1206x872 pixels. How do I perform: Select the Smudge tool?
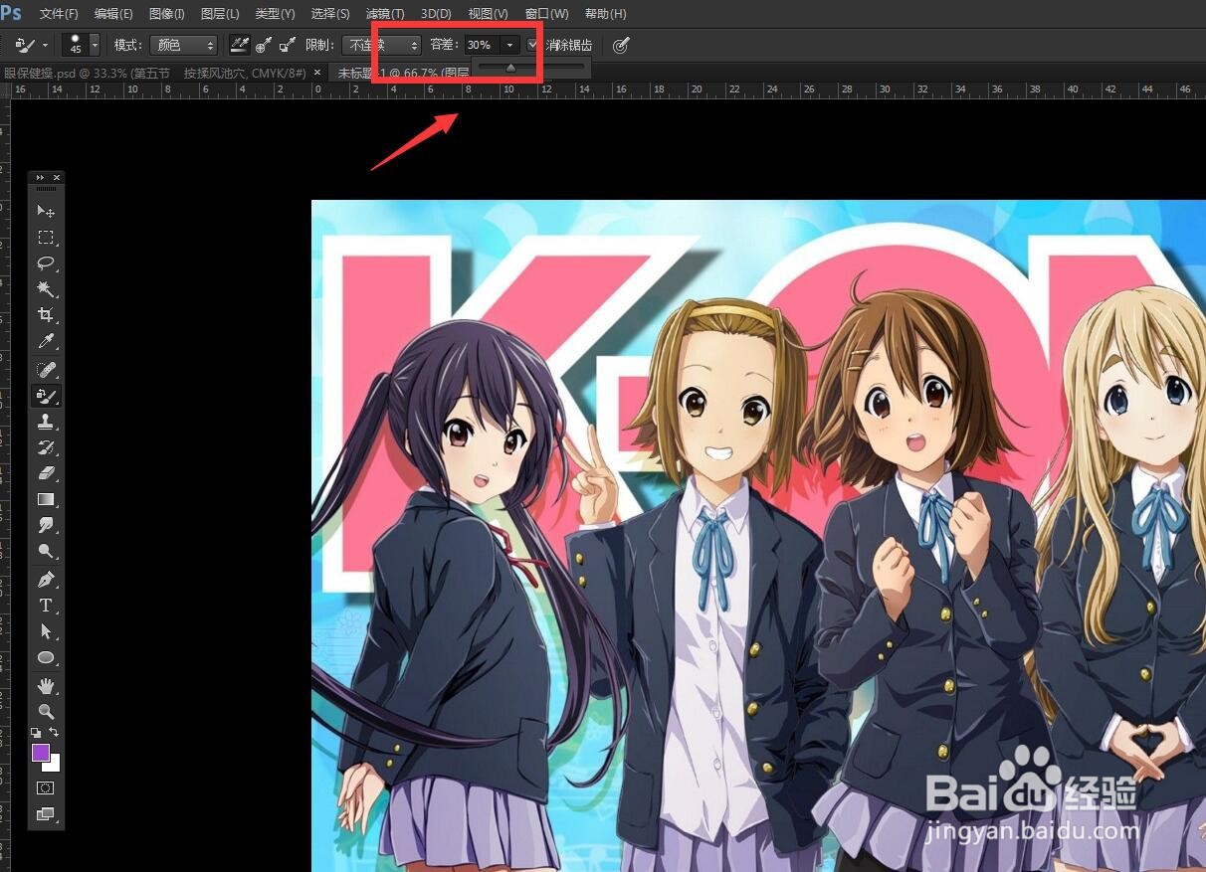[46, 525]
